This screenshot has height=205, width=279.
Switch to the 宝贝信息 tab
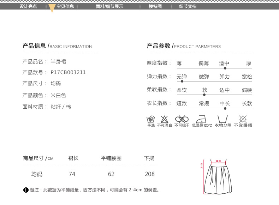pyautogui.click(x=65, y=6)
